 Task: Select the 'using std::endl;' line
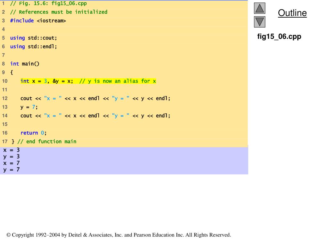(x=33, y=46)
